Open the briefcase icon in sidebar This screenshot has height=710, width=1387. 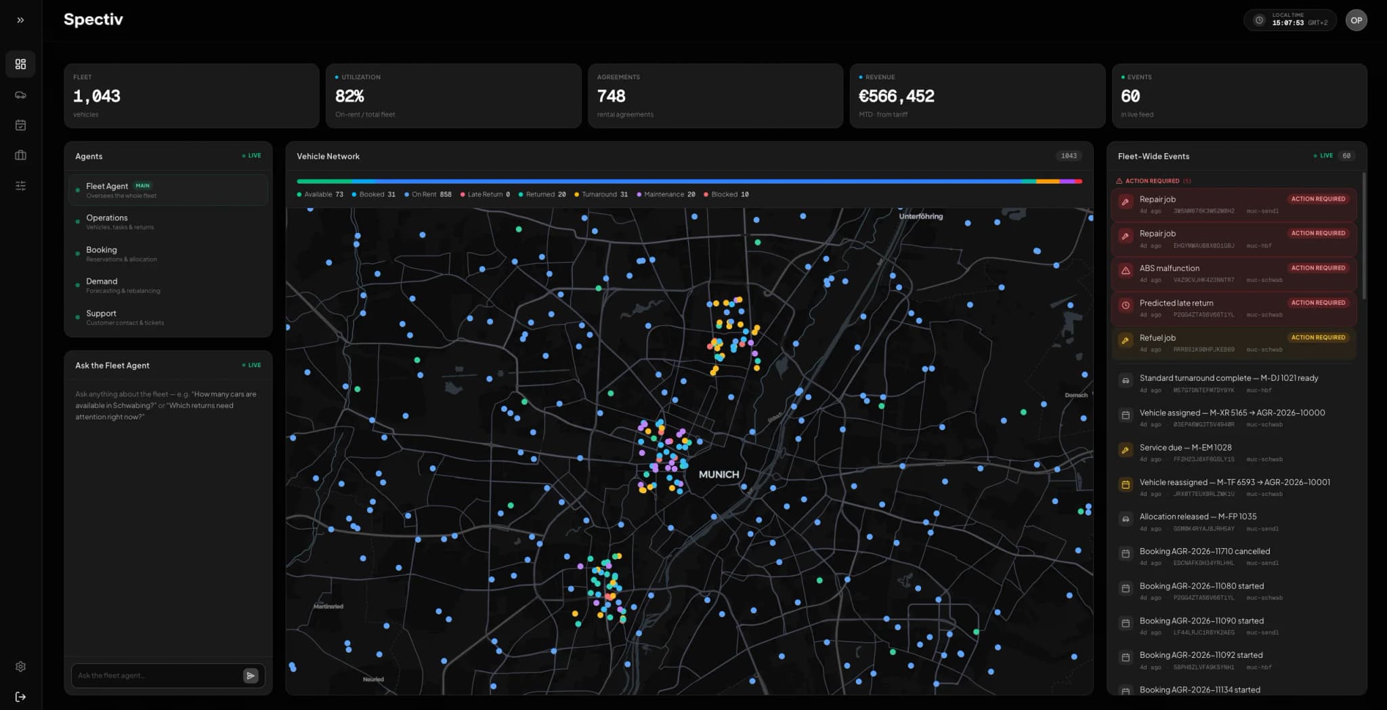(x=20, y=155)
